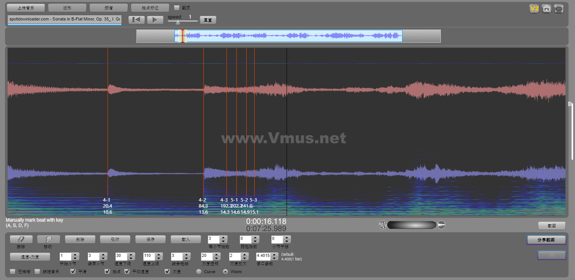Screen dimensions: 575x280
Task: Click the vertical zoom slider handle at right
Action: click(x=570, y=104)
